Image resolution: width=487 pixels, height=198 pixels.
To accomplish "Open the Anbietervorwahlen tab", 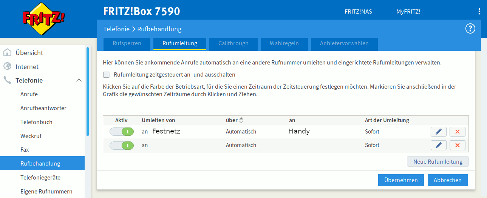I will click(344, 43).
